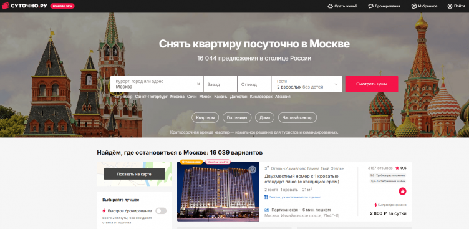469x229 pixels.
Task: Select the Дома category pill
Action: point(264,118)
